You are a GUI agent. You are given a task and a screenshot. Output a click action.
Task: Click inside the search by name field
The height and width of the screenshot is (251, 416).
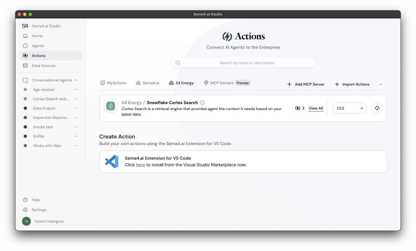tap(247, 62)
